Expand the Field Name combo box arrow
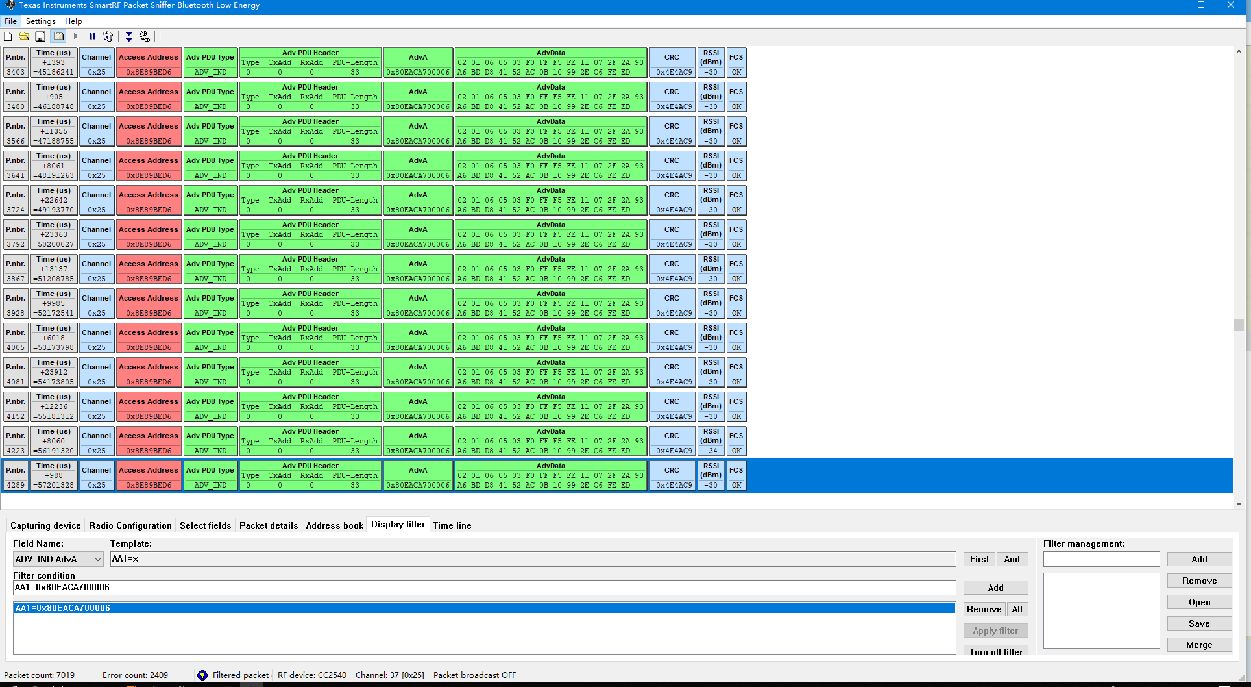1251x687 pixels. click(x=97, y=559)
